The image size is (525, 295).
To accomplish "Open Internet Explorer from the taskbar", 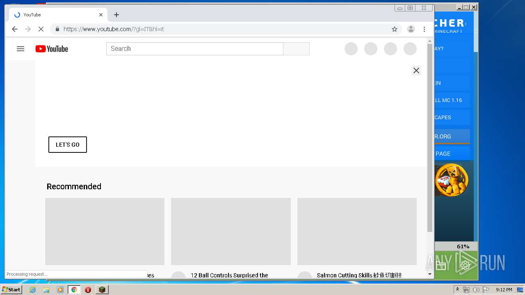I will pos(32,290).
